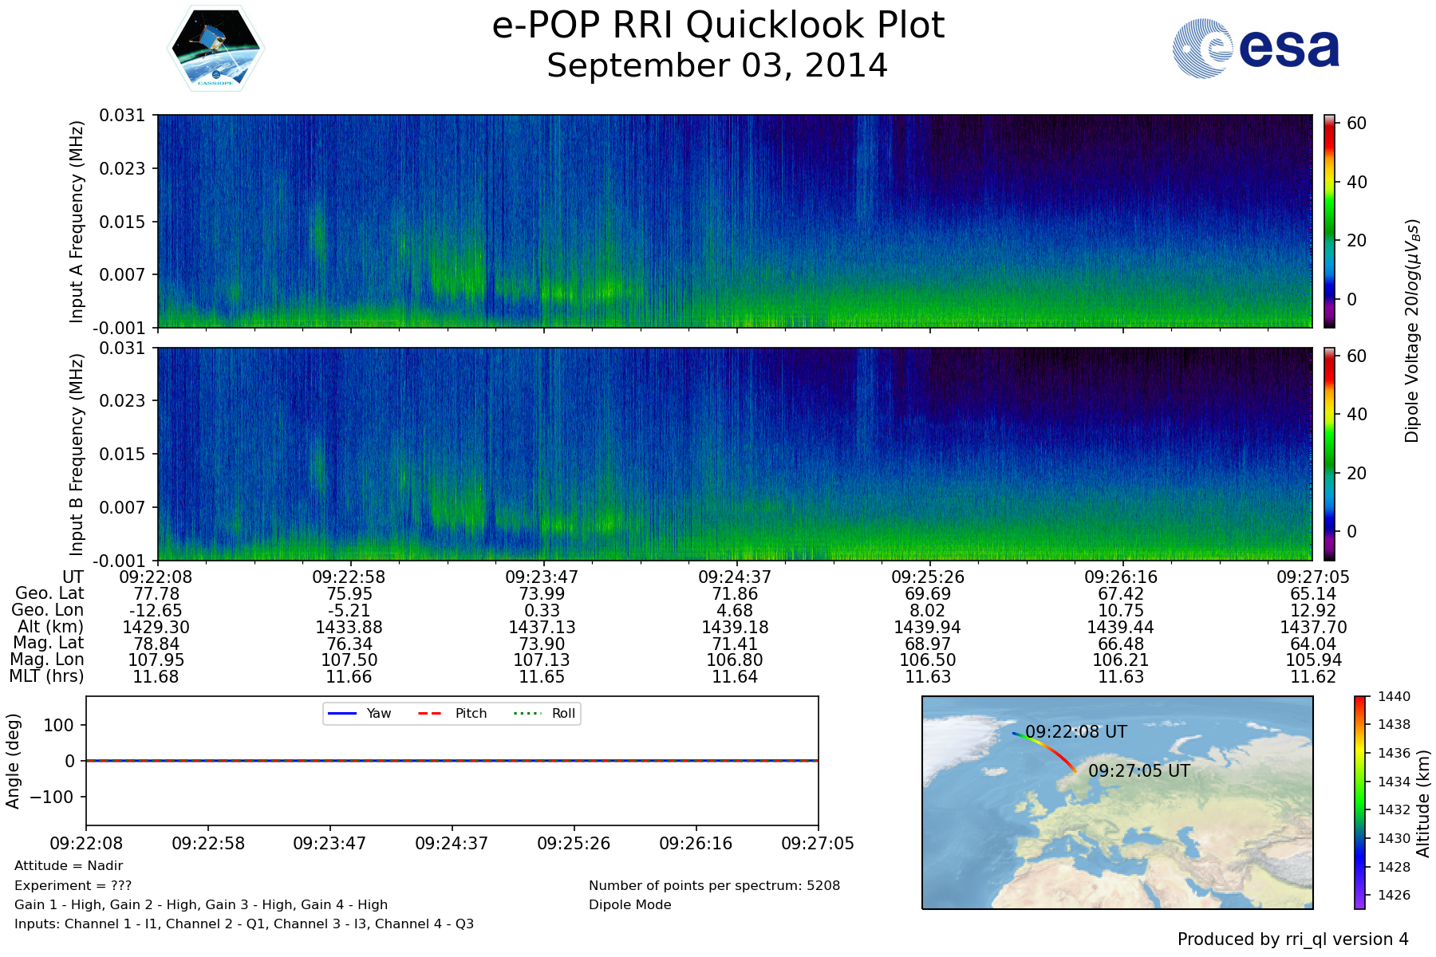The image size is (1436, 957).
Task: Click the 09:27:05 UT label on map
Action: [x=1138, y=771]
